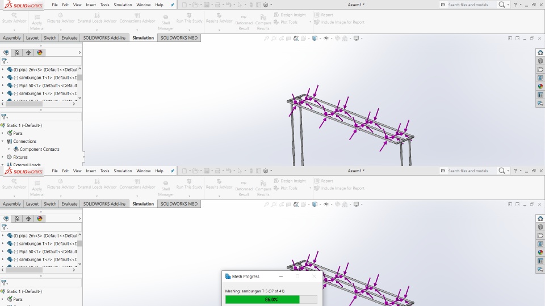Click Design Insight in upper window
The height and width of the screenshot is (306, 545).
(x=290, y=15)
